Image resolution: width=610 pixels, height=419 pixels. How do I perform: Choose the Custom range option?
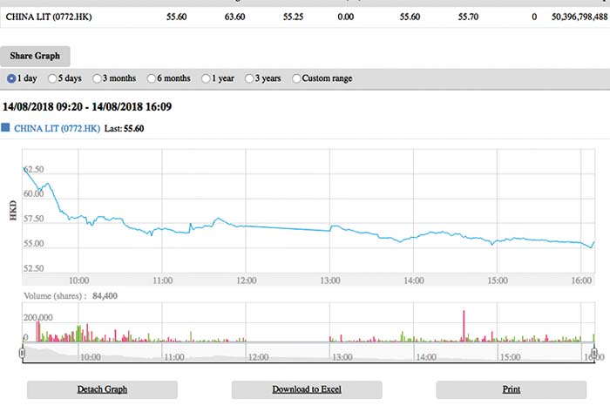point(296,78)
